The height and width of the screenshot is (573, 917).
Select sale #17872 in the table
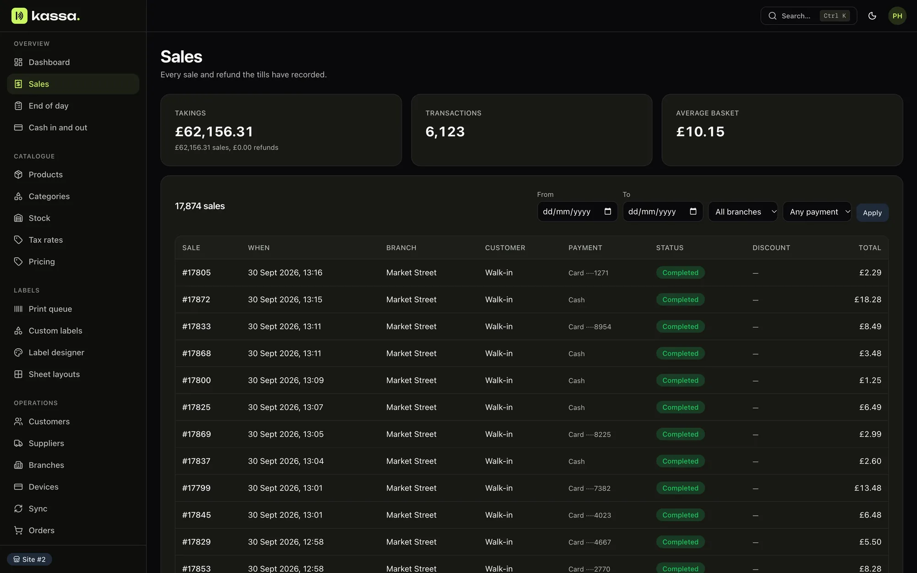click(531, 300)
